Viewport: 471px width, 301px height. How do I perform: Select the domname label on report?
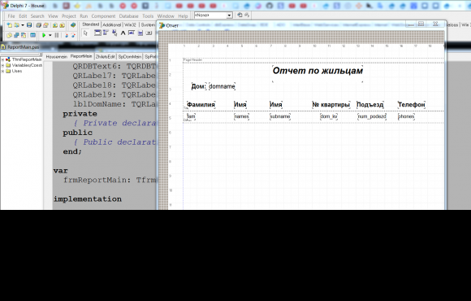coord(222,86)
